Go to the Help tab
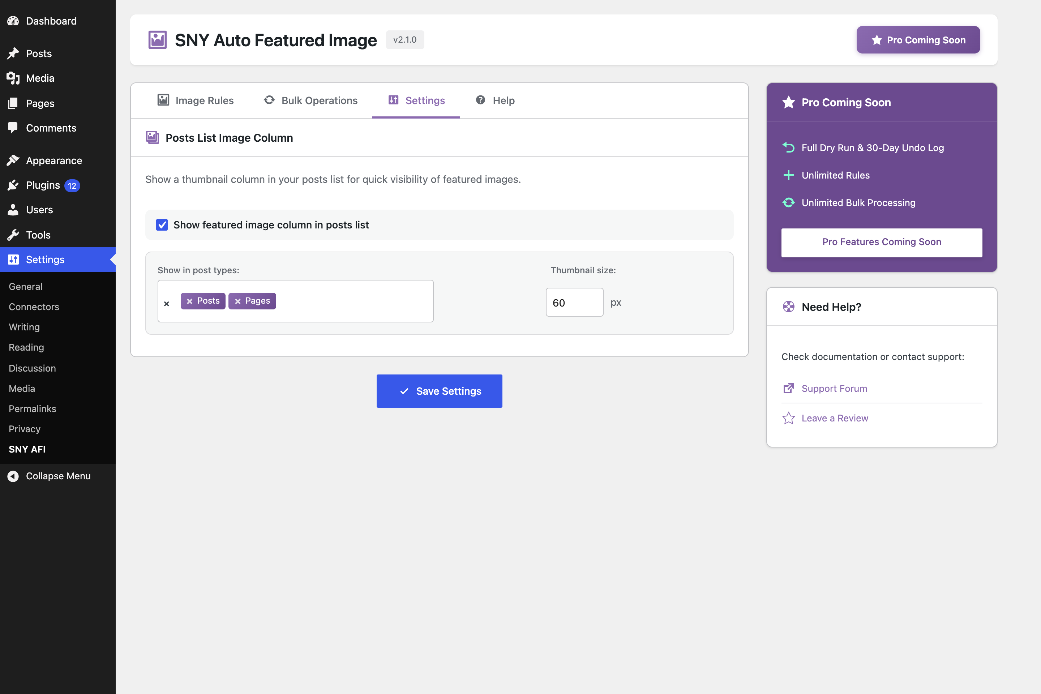Screen dimensions: 1041x694 [495, 100]
